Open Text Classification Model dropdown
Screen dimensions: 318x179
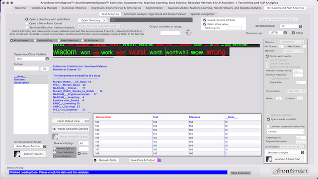tap(30, 146)
